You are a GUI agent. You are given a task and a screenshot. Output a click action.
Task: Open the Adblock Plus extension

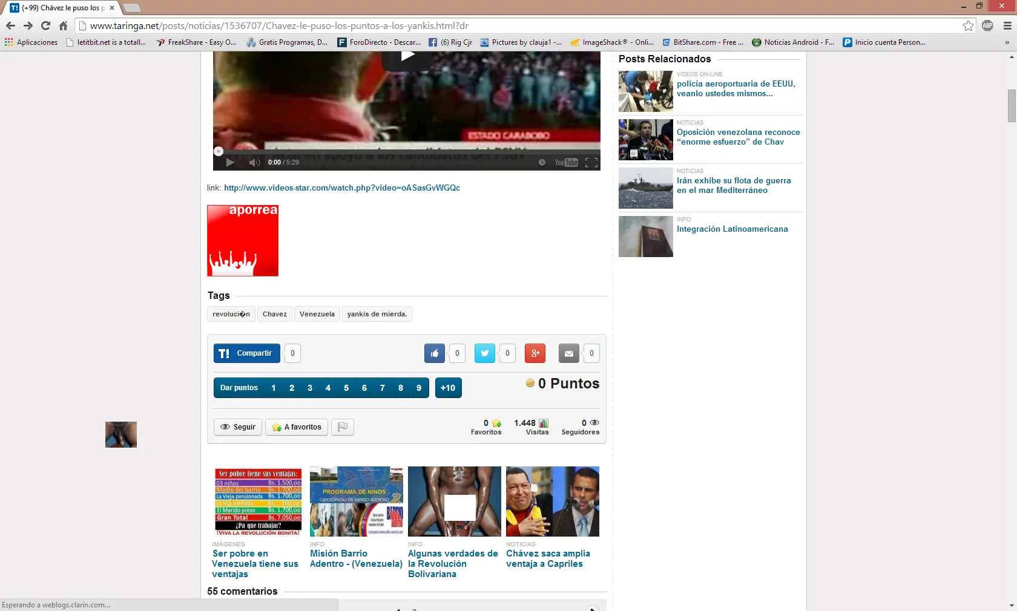987,25
